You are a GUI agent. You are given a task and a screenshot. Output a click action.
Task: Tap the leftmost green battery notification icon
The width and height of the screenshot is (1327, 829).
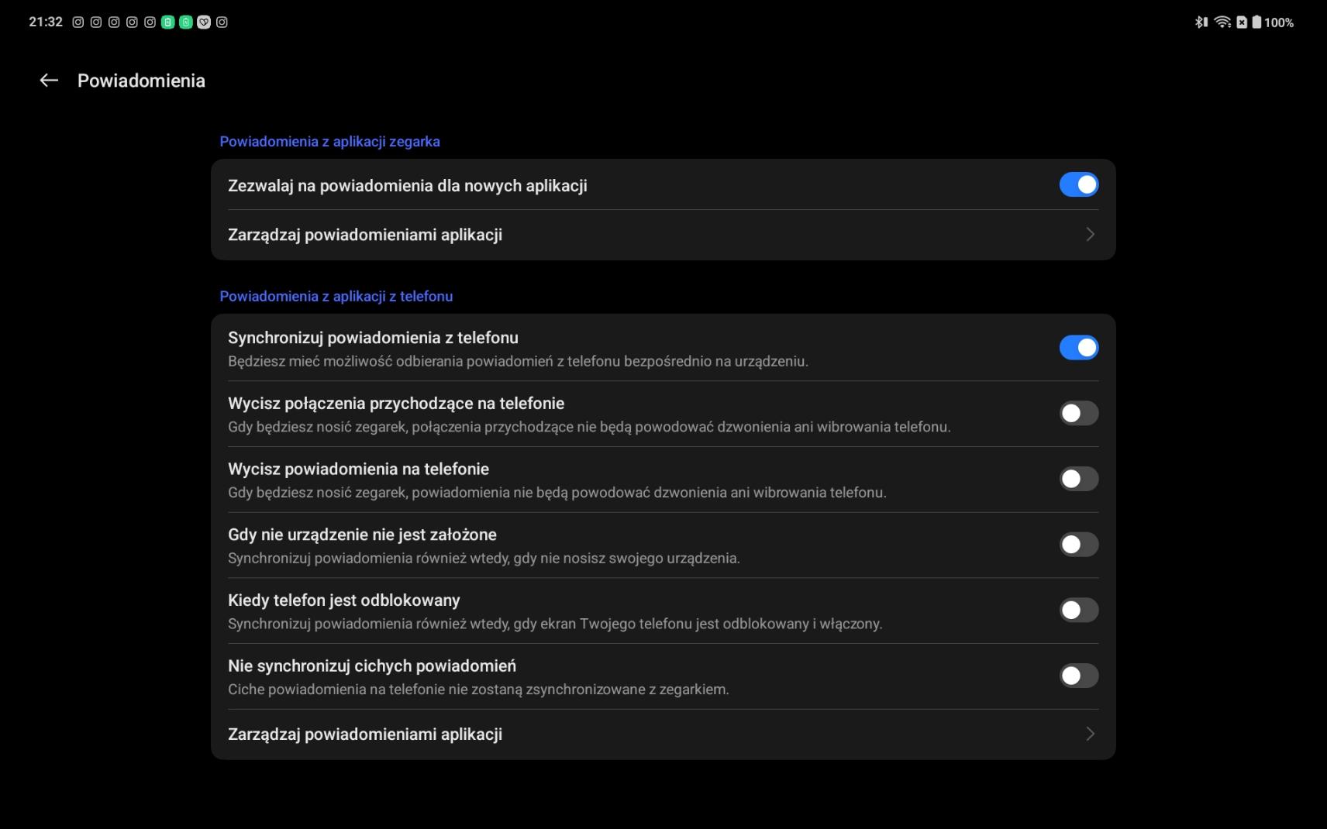[x=167, y=22]
